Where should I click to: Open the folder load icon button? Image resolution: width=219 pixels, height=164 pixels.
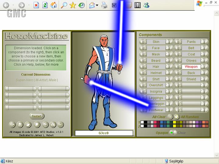coord(28,124)
